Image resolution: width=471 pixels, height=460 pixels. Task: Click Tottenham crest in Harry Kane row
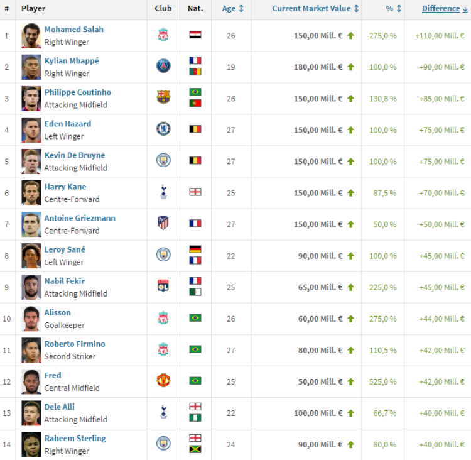163,192
